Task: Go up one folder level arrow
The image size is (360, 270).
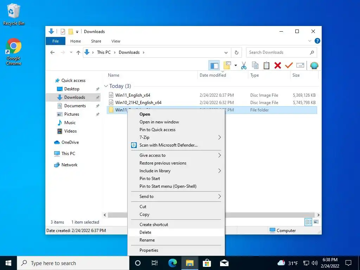Action: click(78, 52)
